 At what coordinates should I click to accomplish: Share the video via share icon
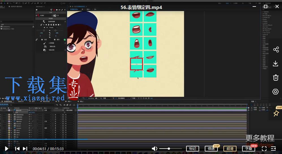pyautogui.click(x=276, y=49)
